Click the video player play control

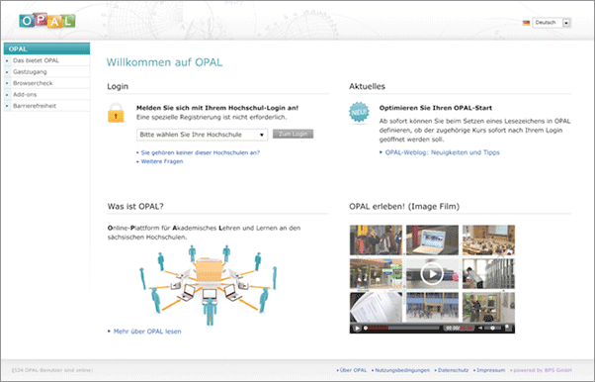[x=357, y=328]
